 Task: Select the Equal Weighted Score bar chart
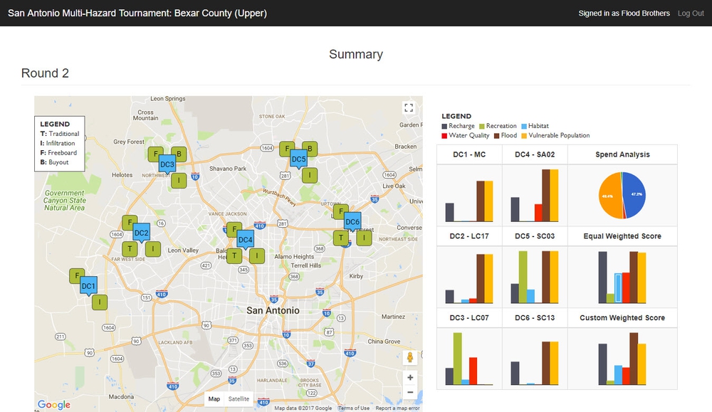tap(622, 276)
